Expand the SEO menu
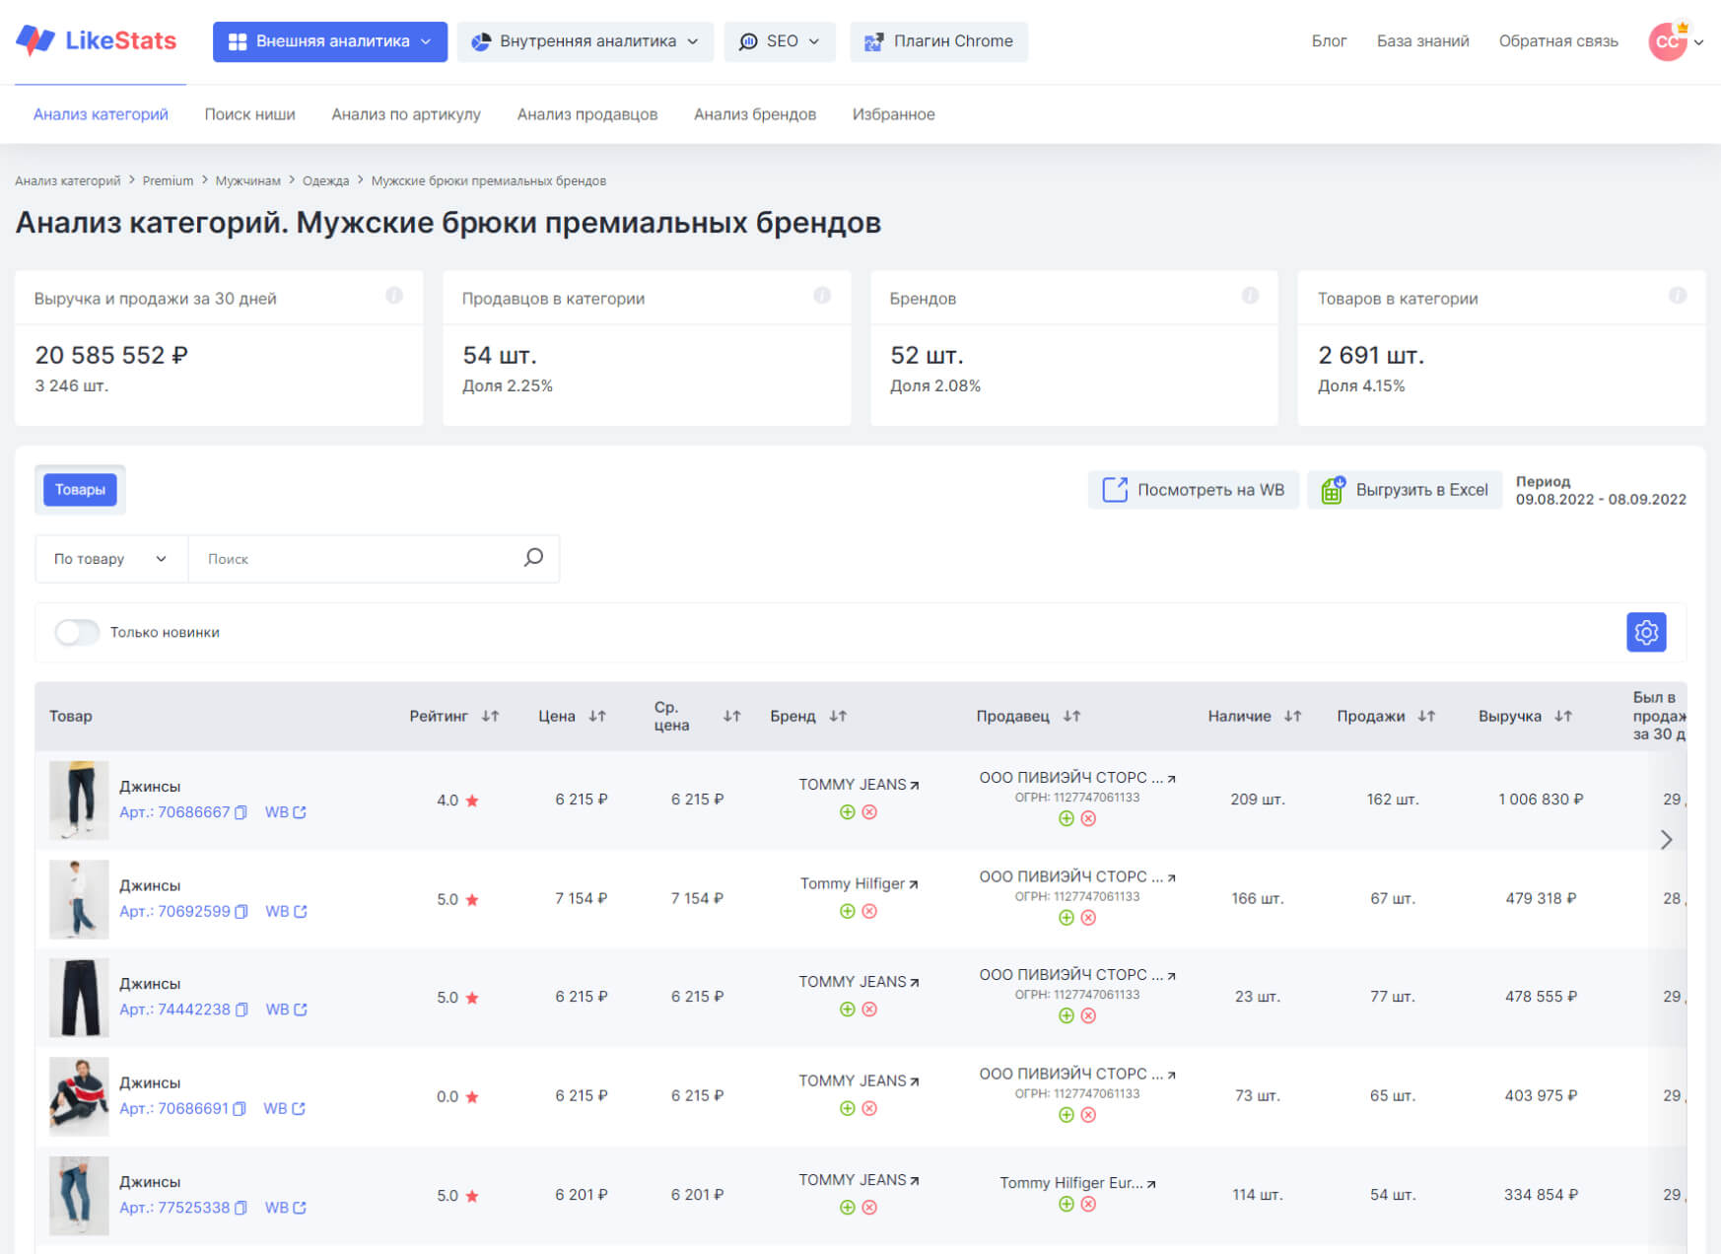Screen dimensions: 1721x1254 point(780,41)
